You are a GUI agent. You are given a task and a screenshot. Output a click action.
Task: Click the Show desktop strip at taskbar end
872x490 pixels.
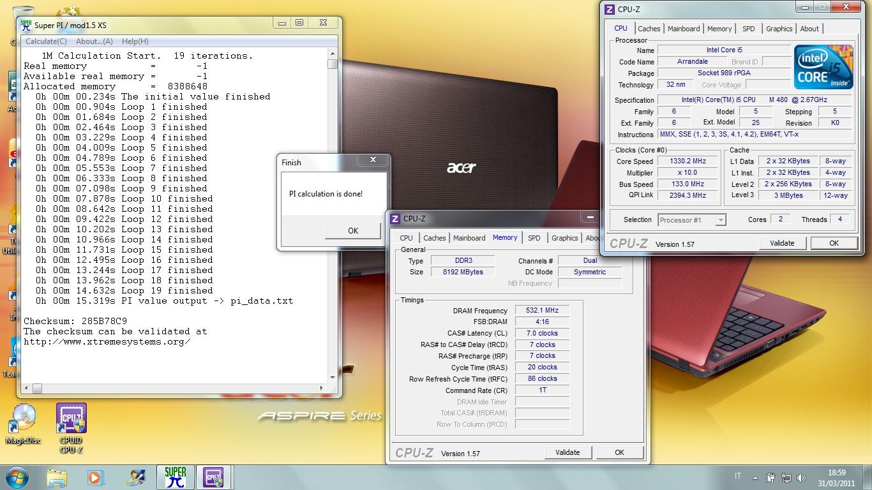[x=868, y=477]
